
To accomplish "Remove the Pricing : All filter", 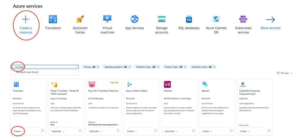I will pyautogui.click(x=98, y=67).
